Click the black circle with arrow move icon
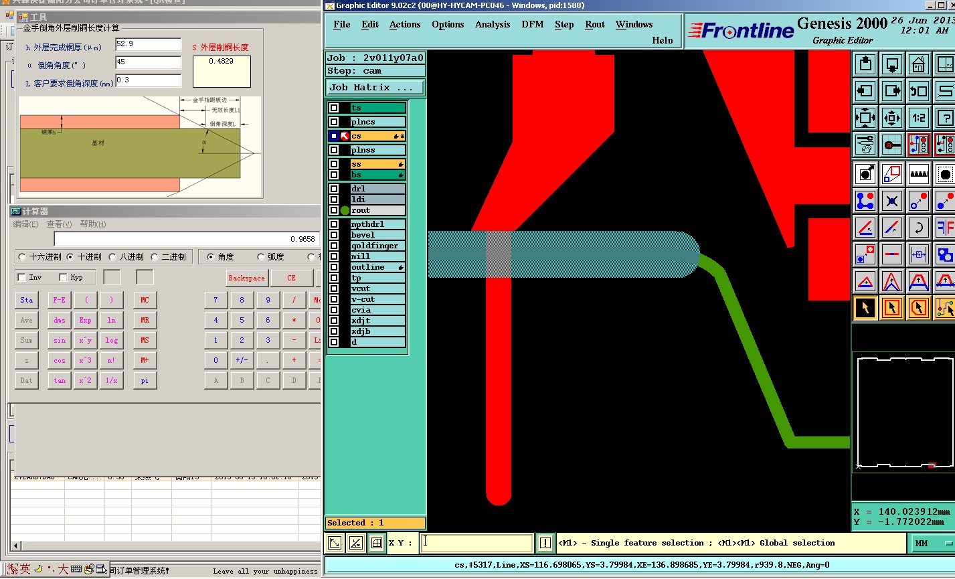This screenshot has height=579, width=955. (x=865, y=174)
